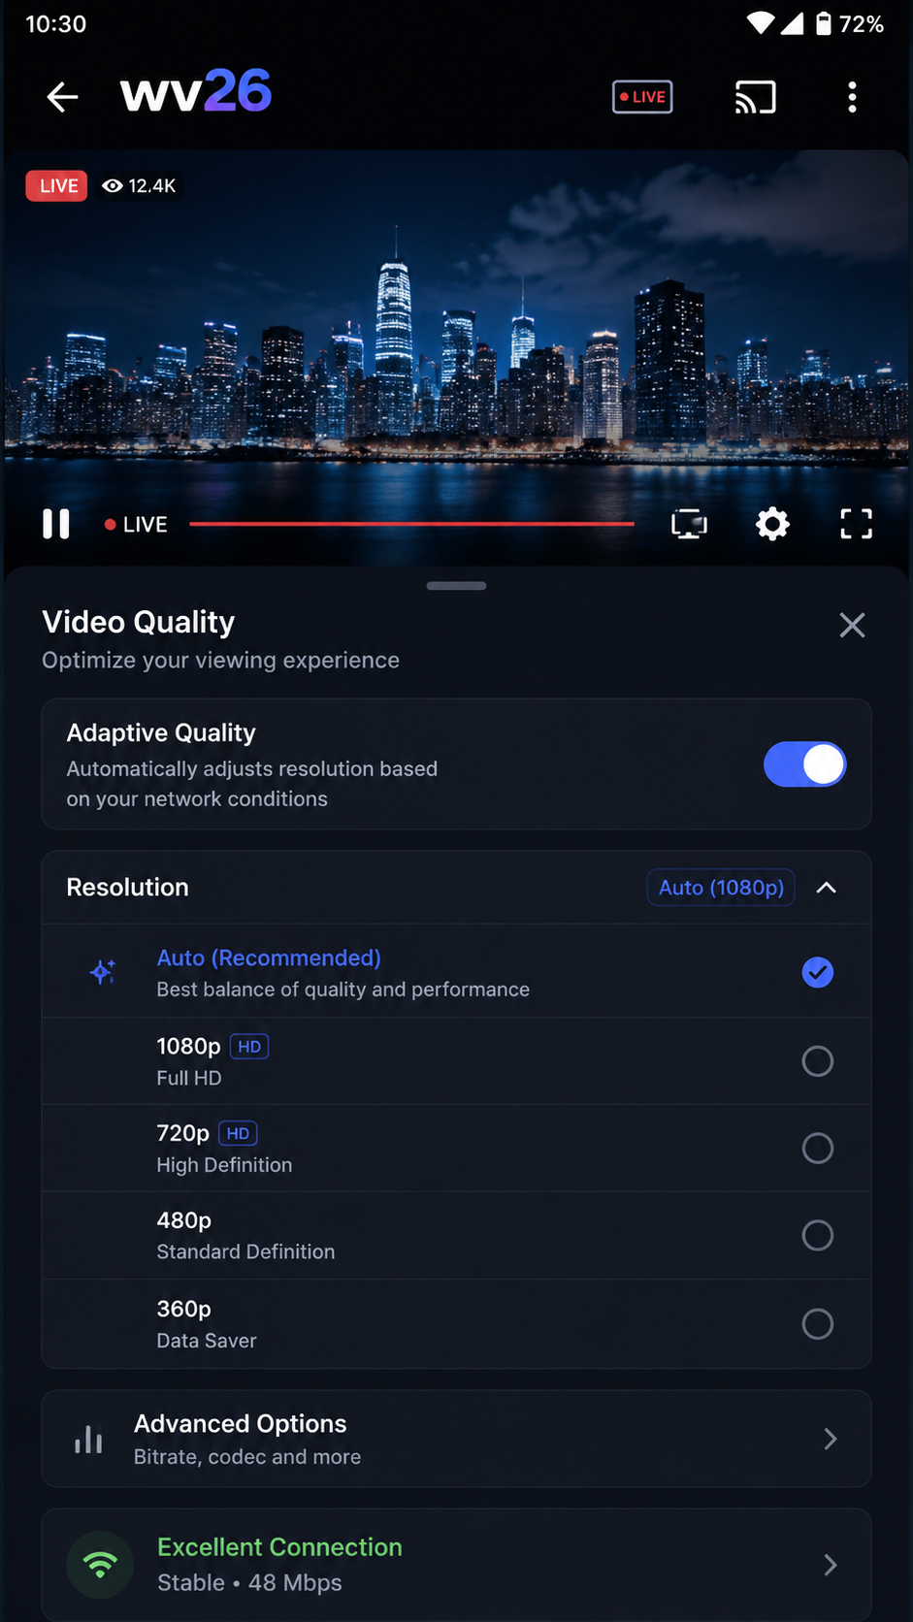Viewport: 913px width, 1622px height.
Task: Tap 'Best balance of quality and performance'
Action: (x=343, y=989)
